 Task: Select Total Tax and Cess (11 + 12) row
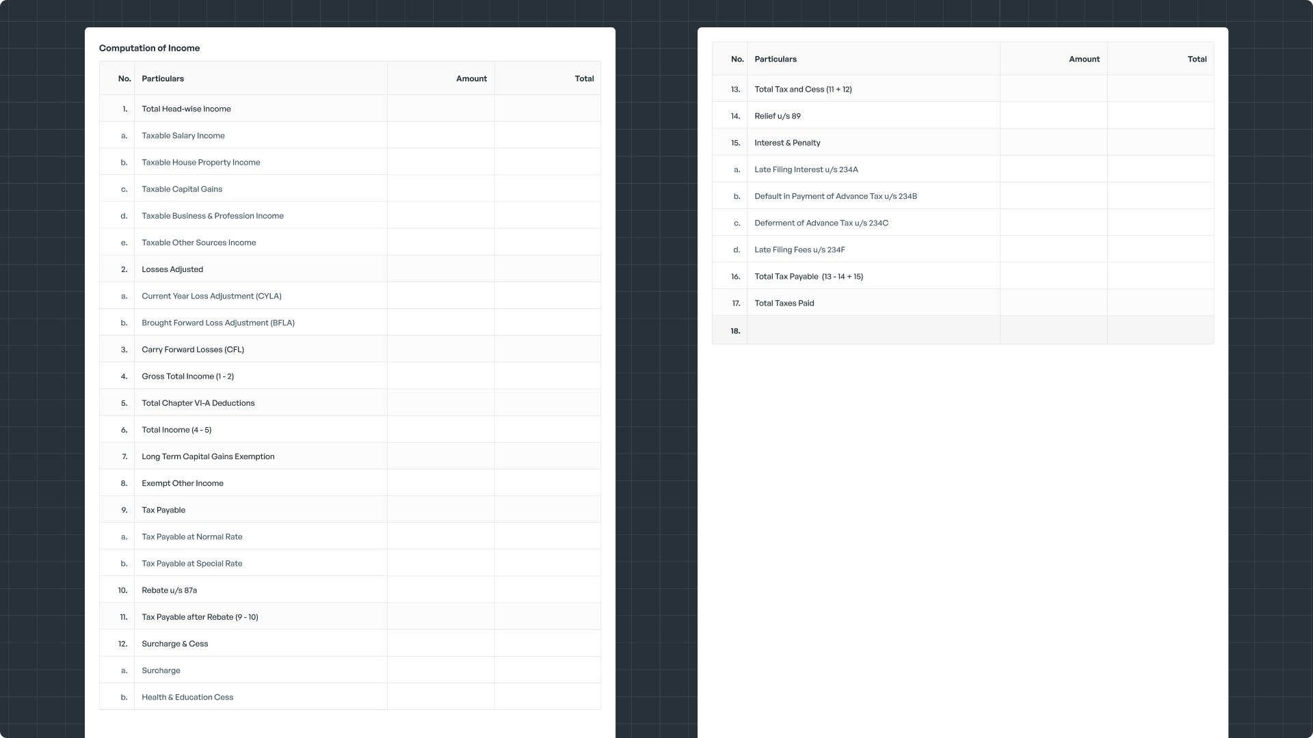pyautogui.click(x=803, y=90)
